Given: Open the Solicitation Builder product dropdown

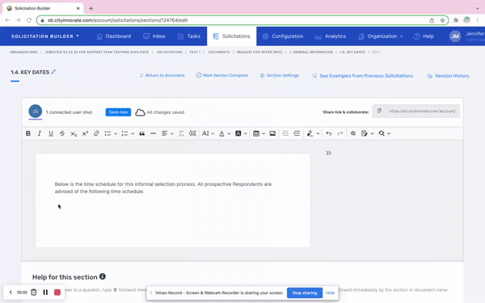Looking at the screenshot, I should click(x=45, y=36).
